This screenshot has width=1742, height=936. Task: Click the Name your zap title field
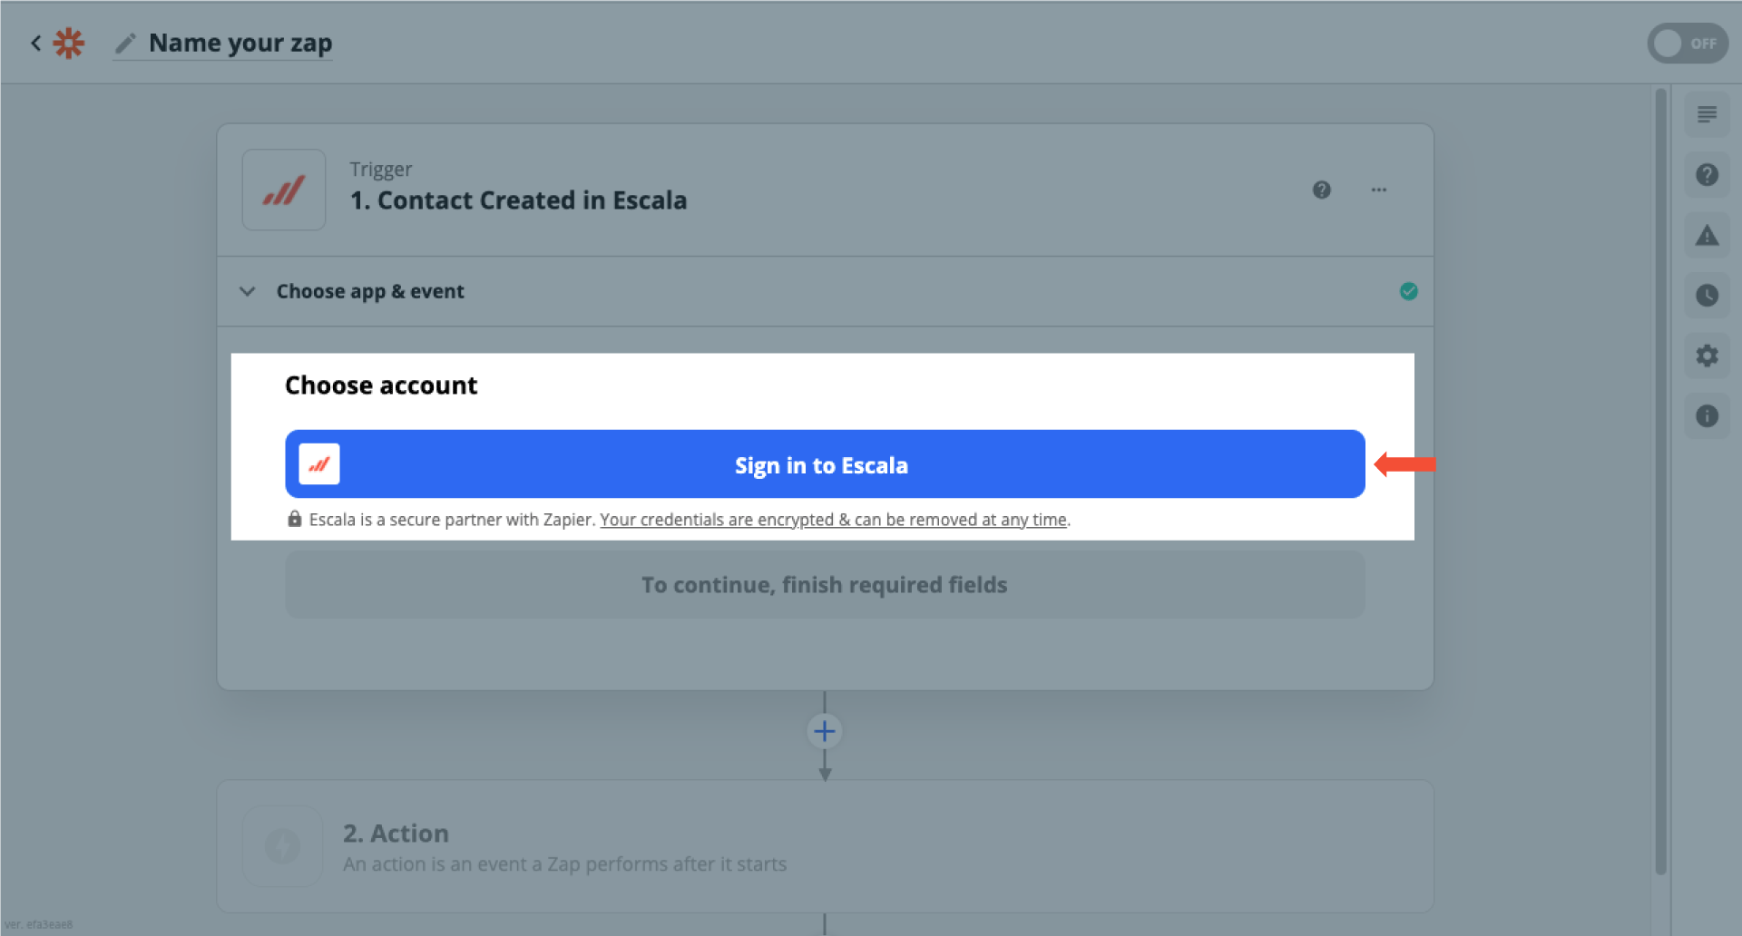pyautogui.click(x=240, y=43)
